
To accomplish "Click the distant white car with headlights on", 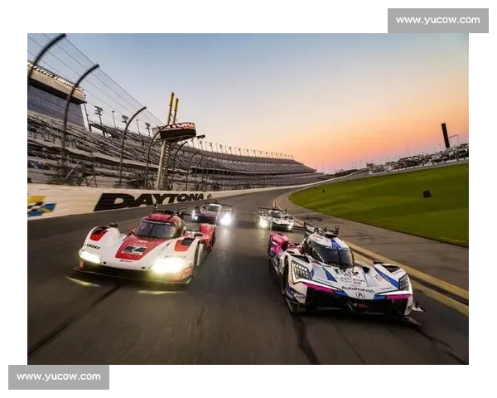I will point(275,220).
